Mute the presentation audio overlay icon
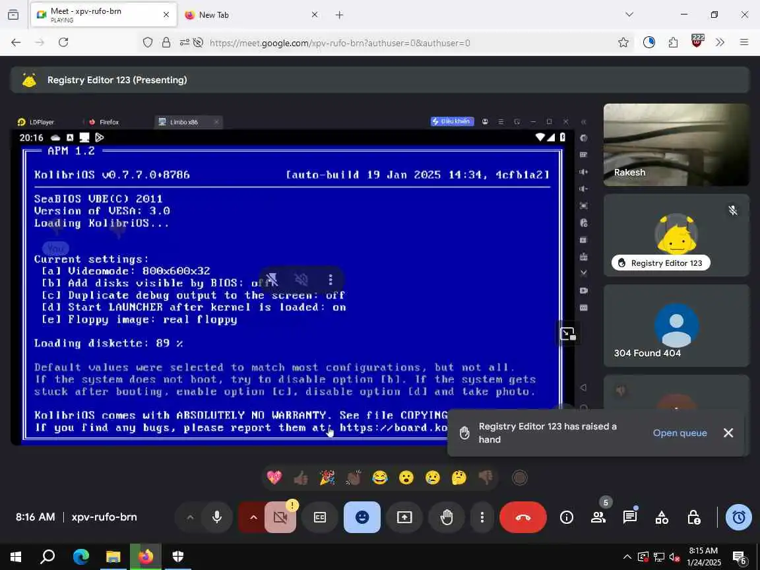The image size is (760, 570). [x=301, y=279]
